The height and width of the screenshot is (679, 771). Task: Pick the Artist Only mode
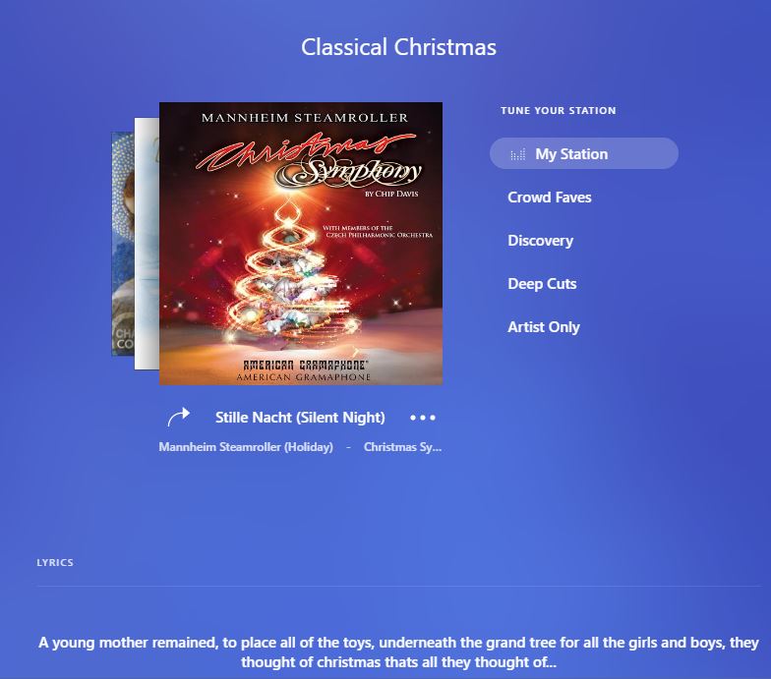coord(543,326)
